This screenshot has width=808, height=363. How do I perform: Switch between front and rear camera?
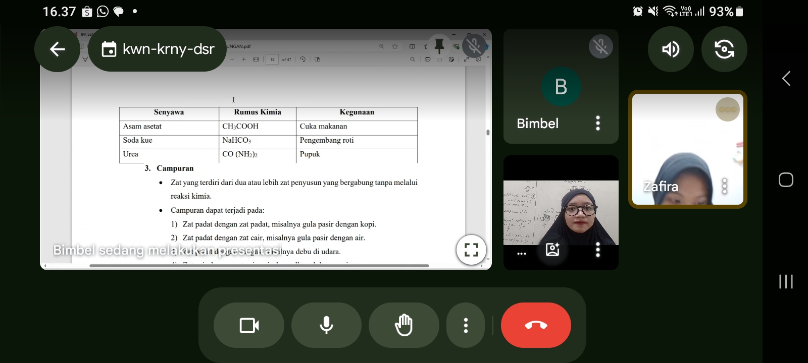(724, 49)
